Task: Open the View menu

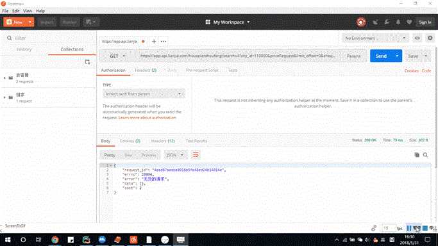Action: (x=28, y=11)
